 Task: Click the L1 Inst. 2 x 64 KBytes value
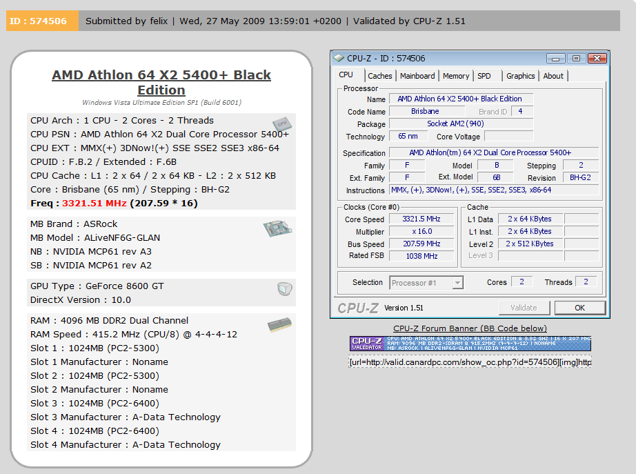point(530,231)
